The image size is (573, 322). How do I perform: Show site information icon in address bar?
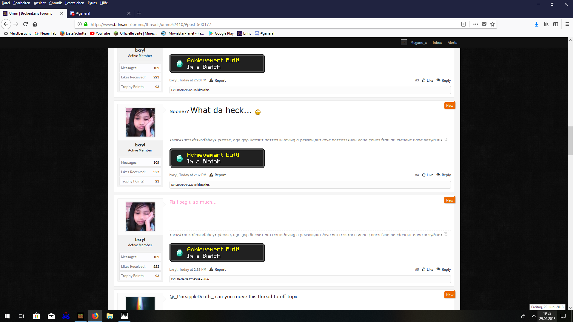coord(80,24)
